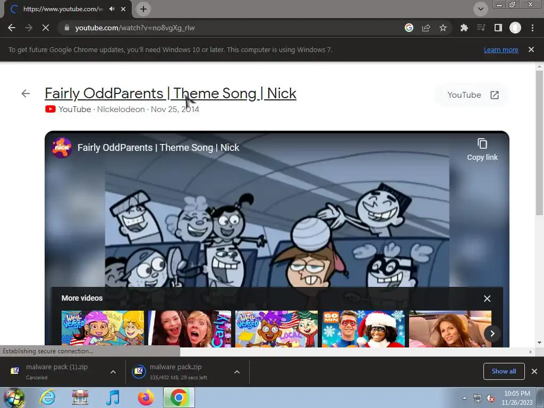Open the 60 MIN Christmas video thumbnail
This screenshot has height=408, width=544.
[x=363, y=329]
